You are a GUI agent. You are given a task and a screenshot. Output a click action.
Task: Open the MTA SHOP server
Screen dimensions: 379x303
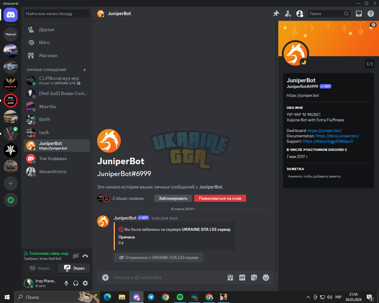[x=11, y=101]
